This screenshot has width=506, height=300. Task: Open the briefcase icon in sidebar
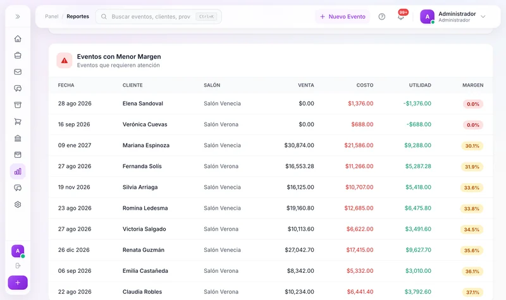pyautogui.click(x=18, y=56)
